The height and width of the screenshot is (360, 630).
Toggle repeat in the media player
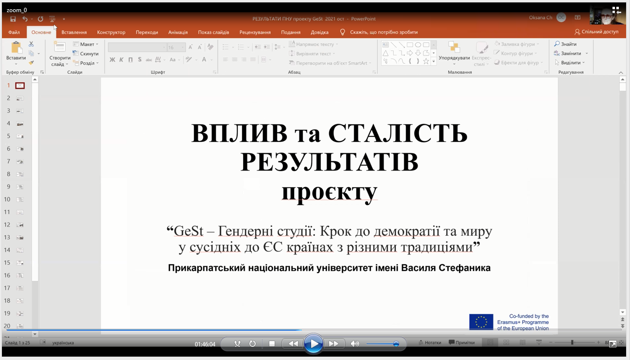[x=252, y=343]
